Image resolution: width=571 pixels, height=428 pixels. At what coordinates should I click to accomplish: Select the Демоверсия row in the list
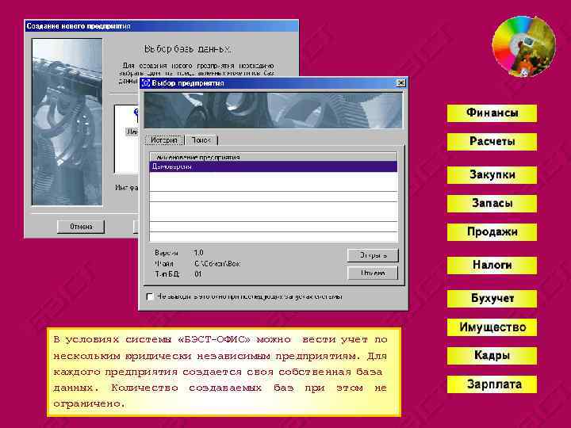[x=273, y=166]
